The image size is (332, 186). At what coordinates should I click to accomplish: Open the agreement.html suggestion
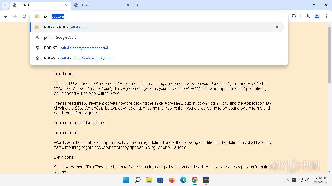pyautogui.click(x=157, y=48)
